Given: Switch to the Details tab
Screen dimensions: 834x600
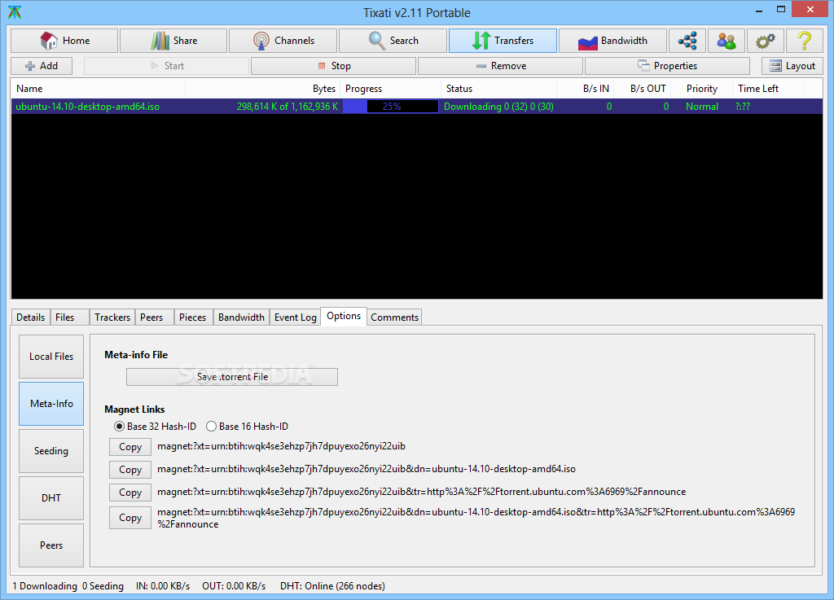Looking at the screenshot, I should tap(31, 318).
